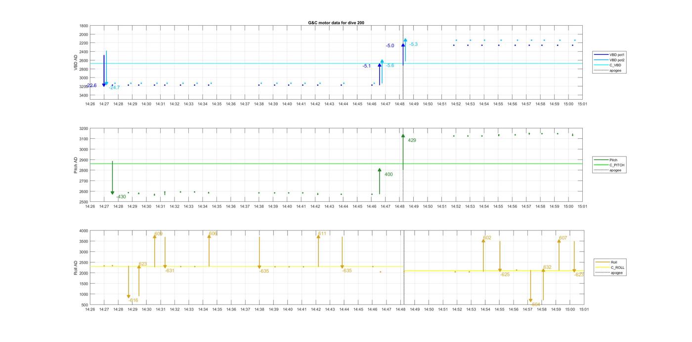Click the "-430" pitch data label
Viewport: 692px width, 342px height.
click(121, 197)
